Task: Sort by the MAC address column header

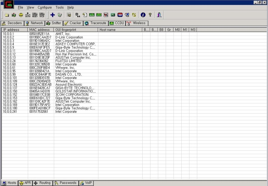Action: pos(41,30)
